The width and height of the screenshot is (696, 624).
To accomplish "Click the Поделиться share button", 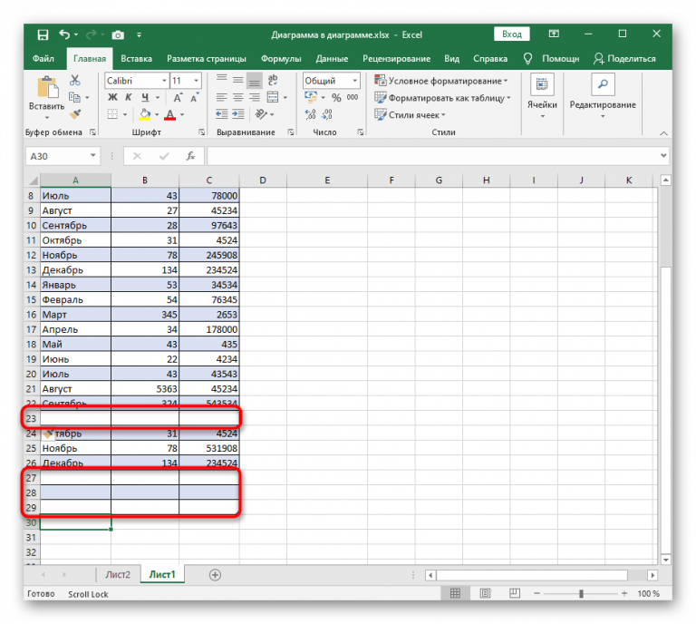I will 625,59.
